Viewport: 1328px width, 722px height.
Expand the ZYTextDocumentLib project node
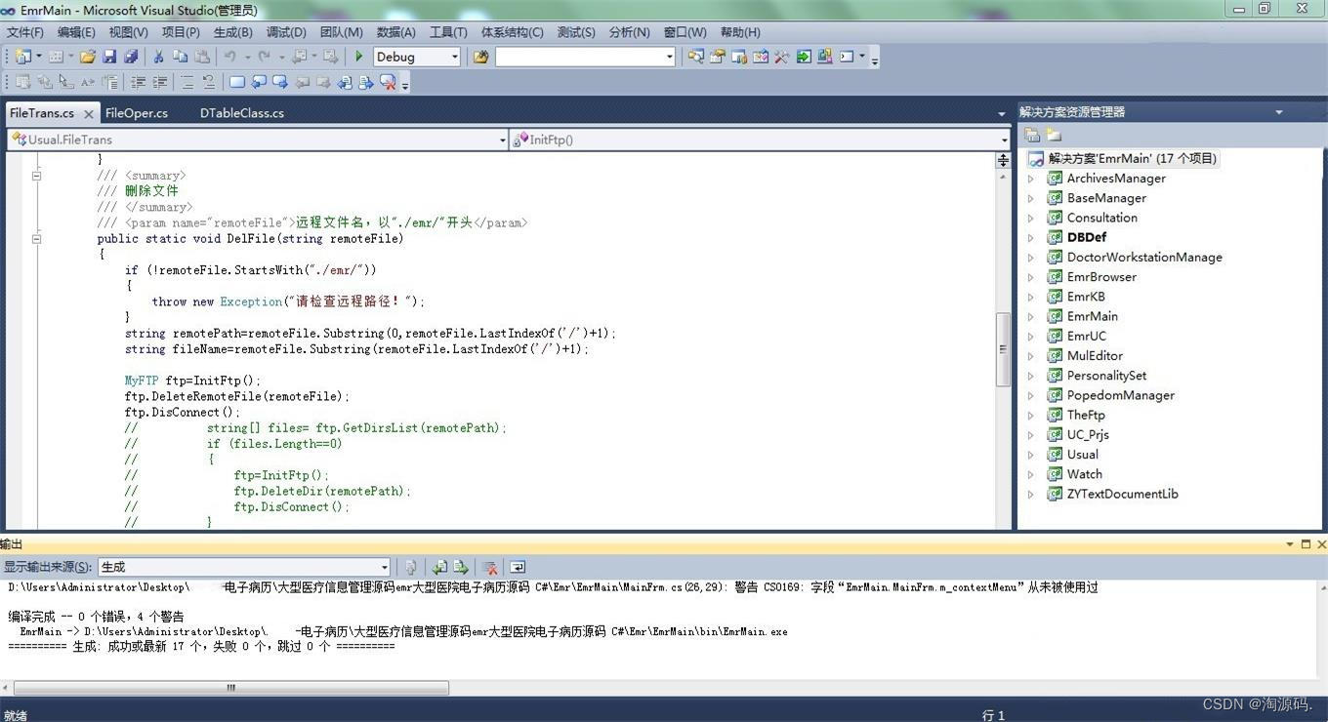tap(1031, 494)
